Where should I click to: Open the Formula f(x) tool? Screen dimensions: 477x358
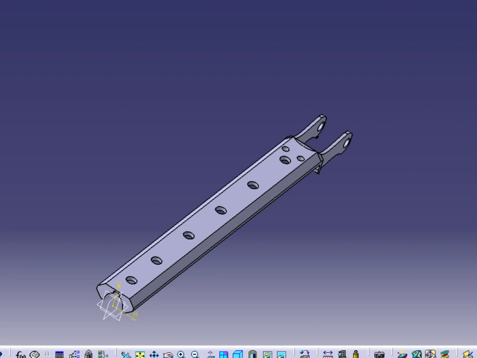click(21, 355)
